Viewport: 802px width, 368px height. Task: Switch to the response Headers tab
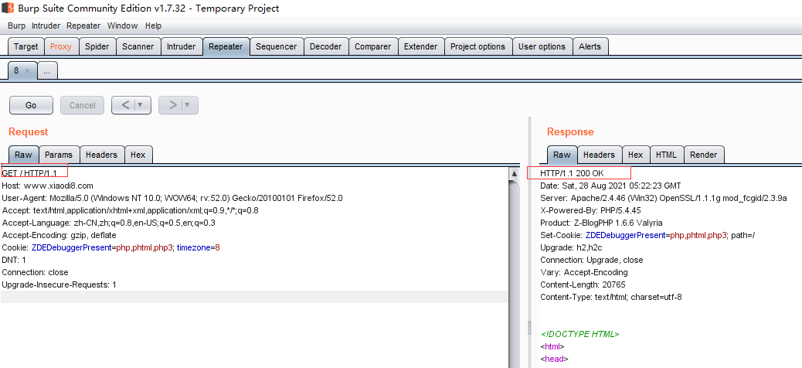(x=599, y=155)
